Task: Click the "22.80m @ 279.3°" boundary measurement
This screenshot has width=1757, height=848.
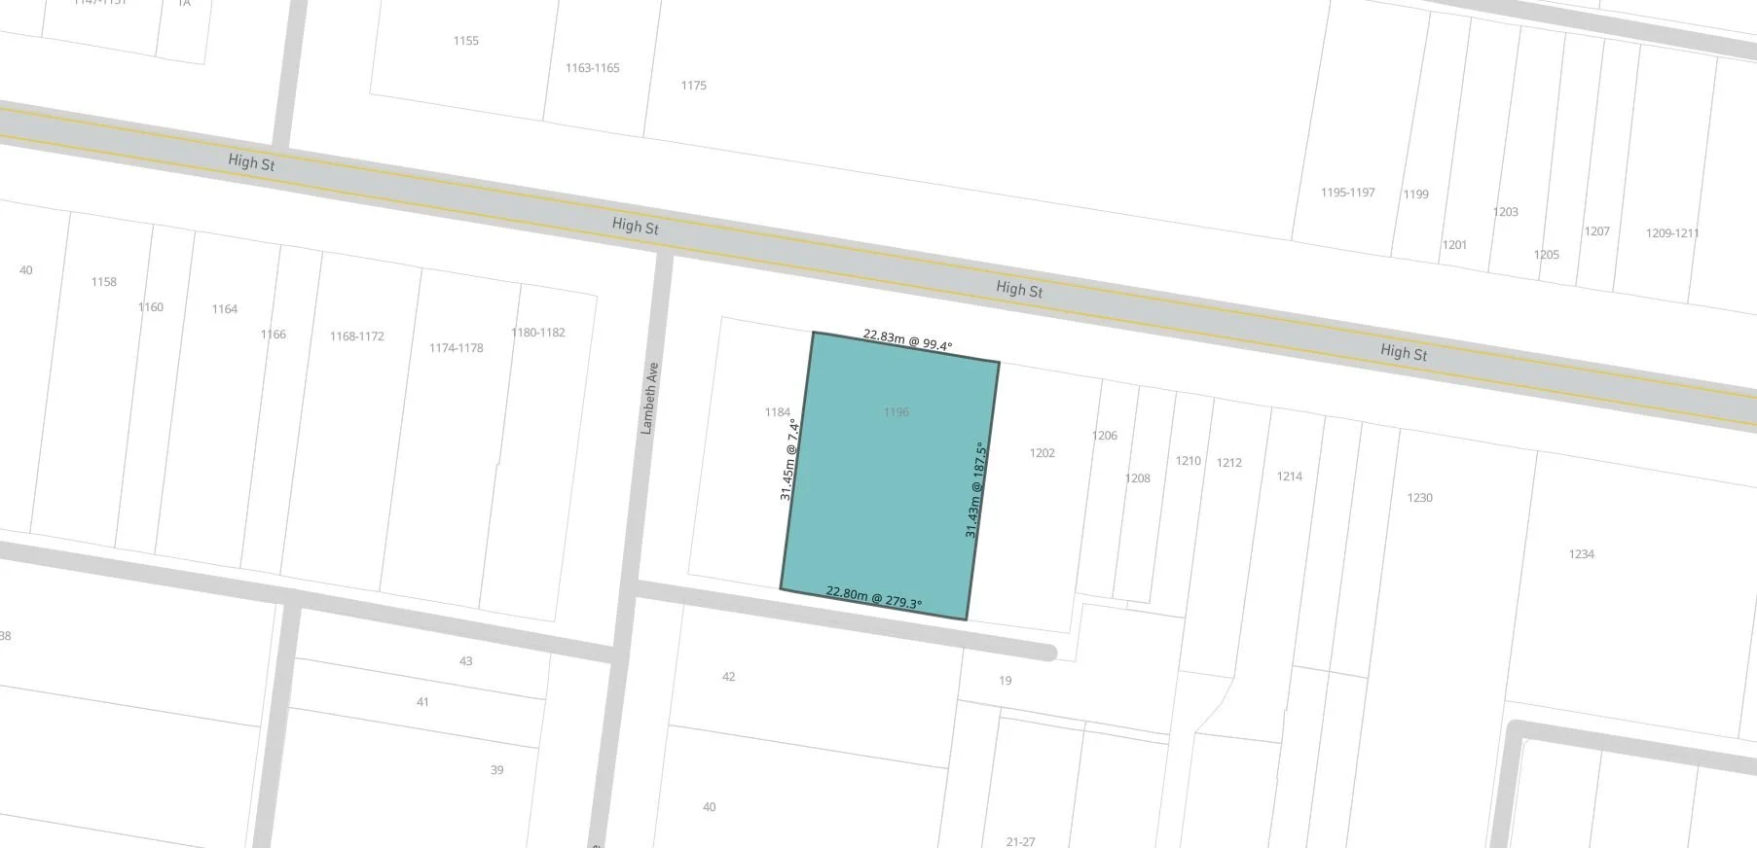Action: [x=874, y=597]
